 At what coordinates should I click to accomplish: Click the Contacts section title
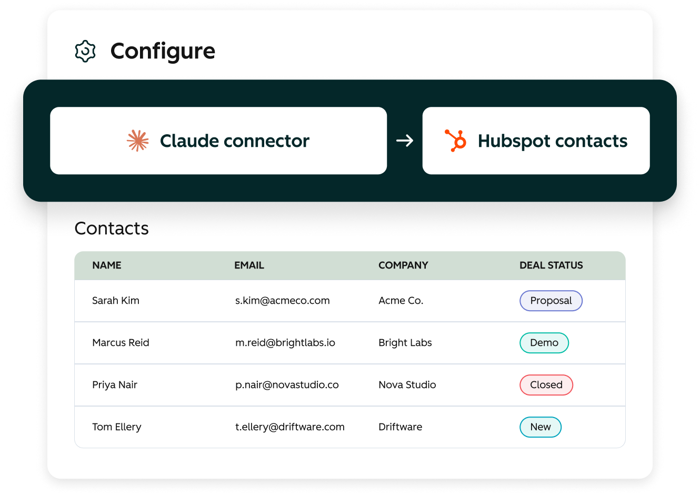tap(112, 229)
